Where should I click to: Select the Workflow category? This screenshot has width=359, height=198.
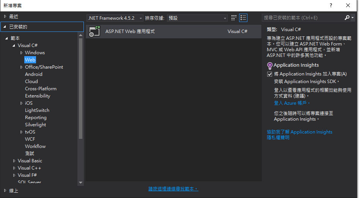coord(35,146)
